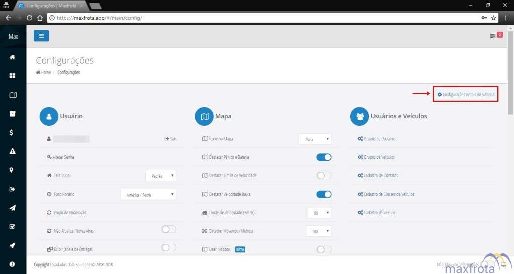Open the hamburger menu button
Viewport: 514px width, 274px height.
pyautogui.click(x=41, y=36)
